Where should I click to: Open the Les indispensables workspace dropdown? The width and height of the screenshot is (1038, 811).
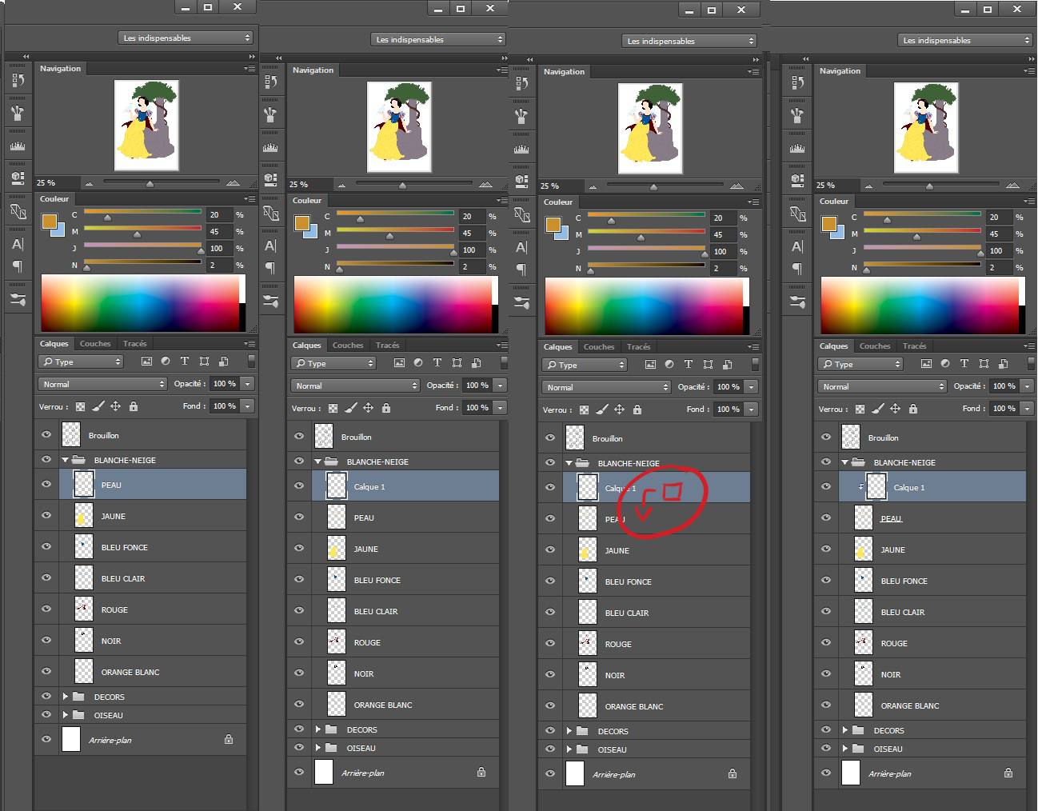coord(185,37)
